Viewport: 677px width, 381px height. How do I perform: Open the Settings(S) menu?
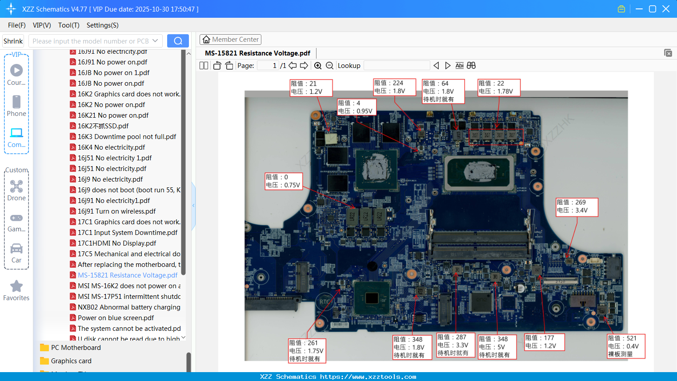(x=102, y=25)
